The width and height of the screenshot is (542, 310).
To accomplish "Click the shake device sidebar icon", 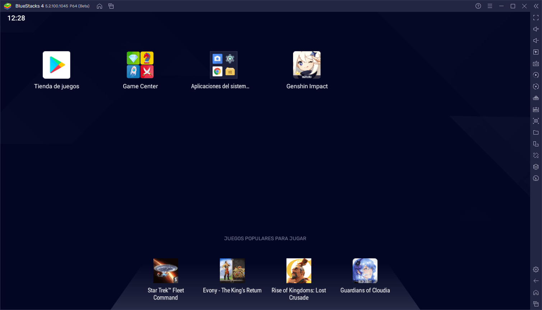I will coord(536,155).
